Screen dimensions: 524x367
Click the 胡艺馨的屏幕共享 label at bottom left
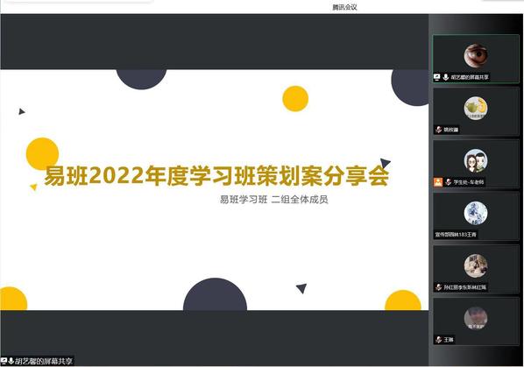[x=44, y=362]
